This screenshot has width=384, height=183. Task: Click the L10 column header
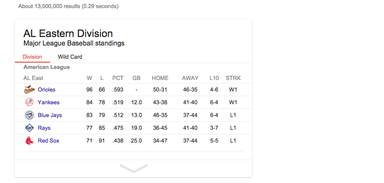pyautogui.click(x=214, y=78)
